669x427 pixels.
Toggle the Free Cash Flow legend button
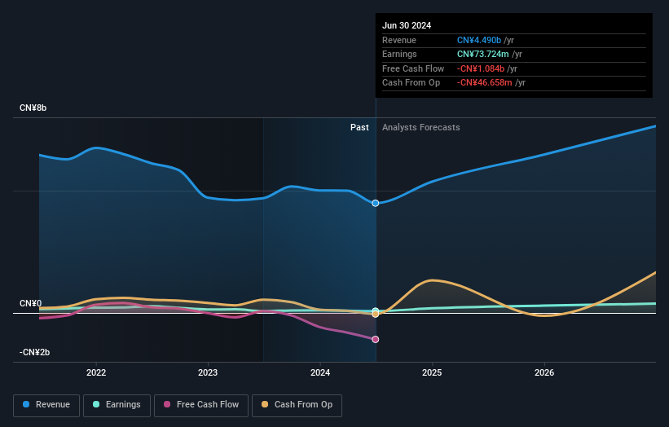[201, 405]
